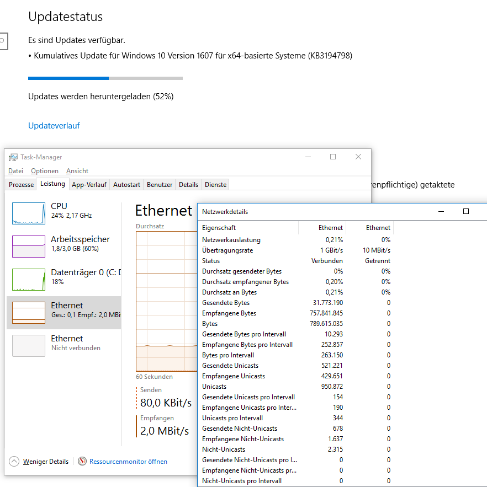Select the Übertragungsrate row
This screenshot has width=487, height=487.
tap(296, 250)
